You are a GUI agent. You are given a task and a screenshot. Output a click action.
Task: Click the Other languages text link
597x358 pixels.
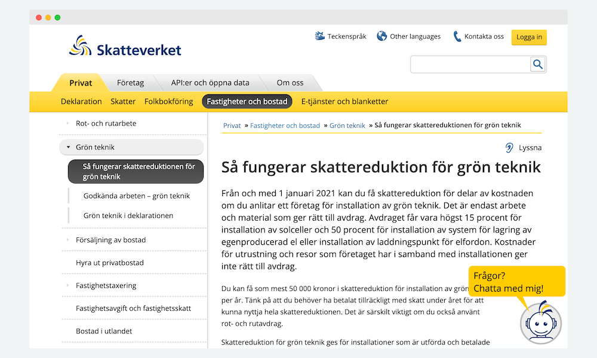coord(415,36)
